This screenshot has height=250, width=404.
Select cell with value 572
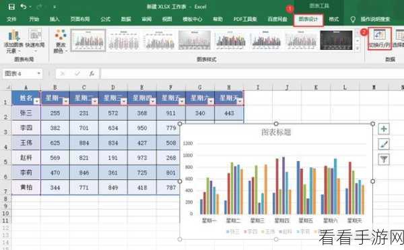pos(113,113)
